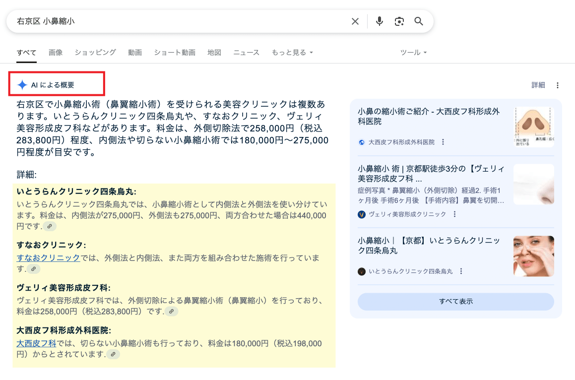
Task: Click the woman touching nose thumbnail
Action: (533, 256)
